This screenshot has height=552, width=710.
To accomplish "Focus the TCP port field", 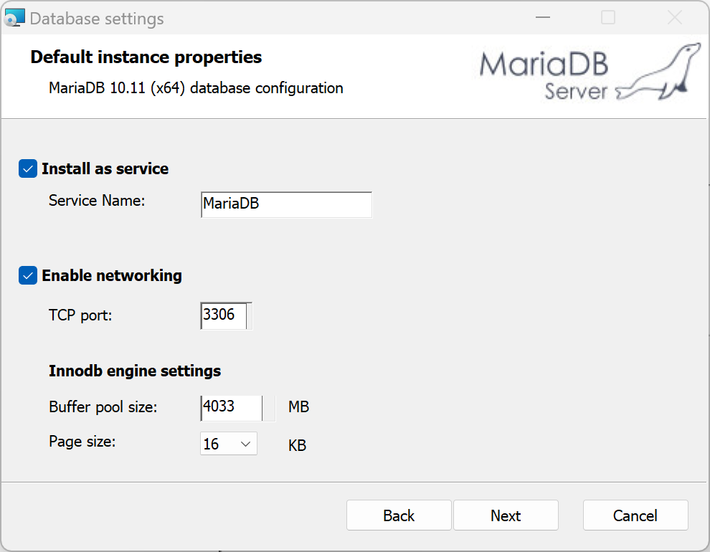I will pos(224,315).
